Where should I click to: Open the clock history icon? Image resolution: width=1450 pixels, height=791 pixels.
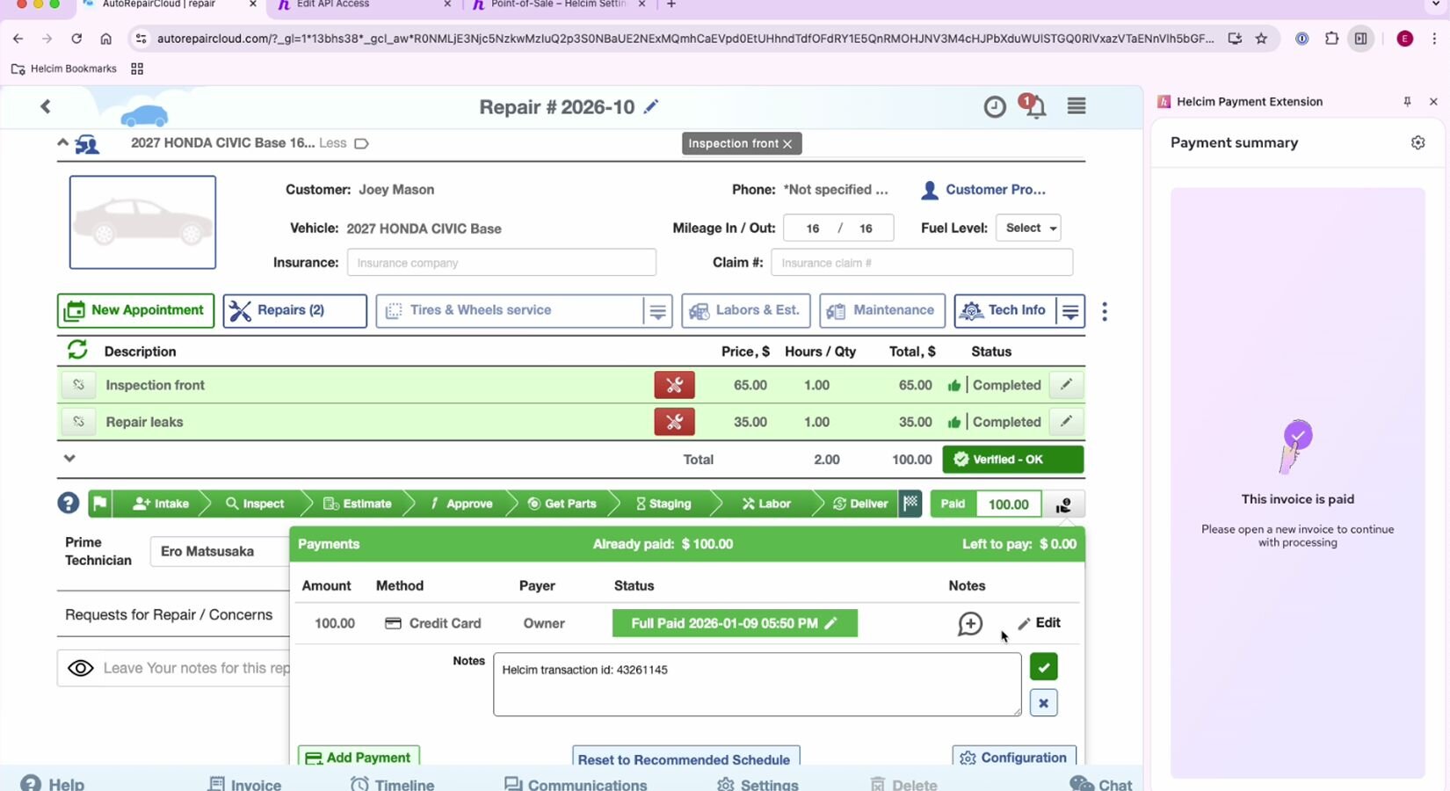tap(994, 107)
